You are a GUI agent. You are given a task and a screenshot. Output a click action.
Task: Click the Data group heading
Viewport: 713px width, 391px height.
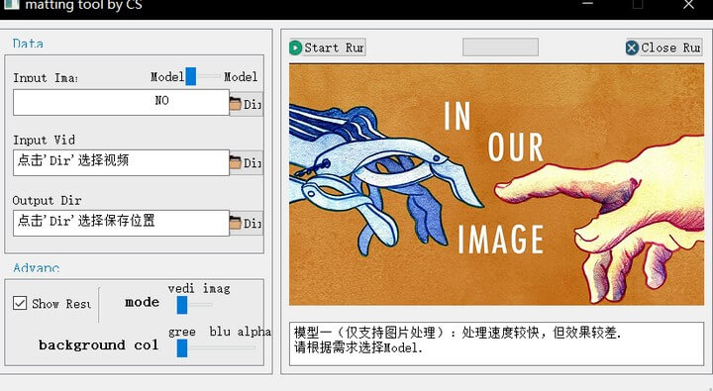pos(28,44)
